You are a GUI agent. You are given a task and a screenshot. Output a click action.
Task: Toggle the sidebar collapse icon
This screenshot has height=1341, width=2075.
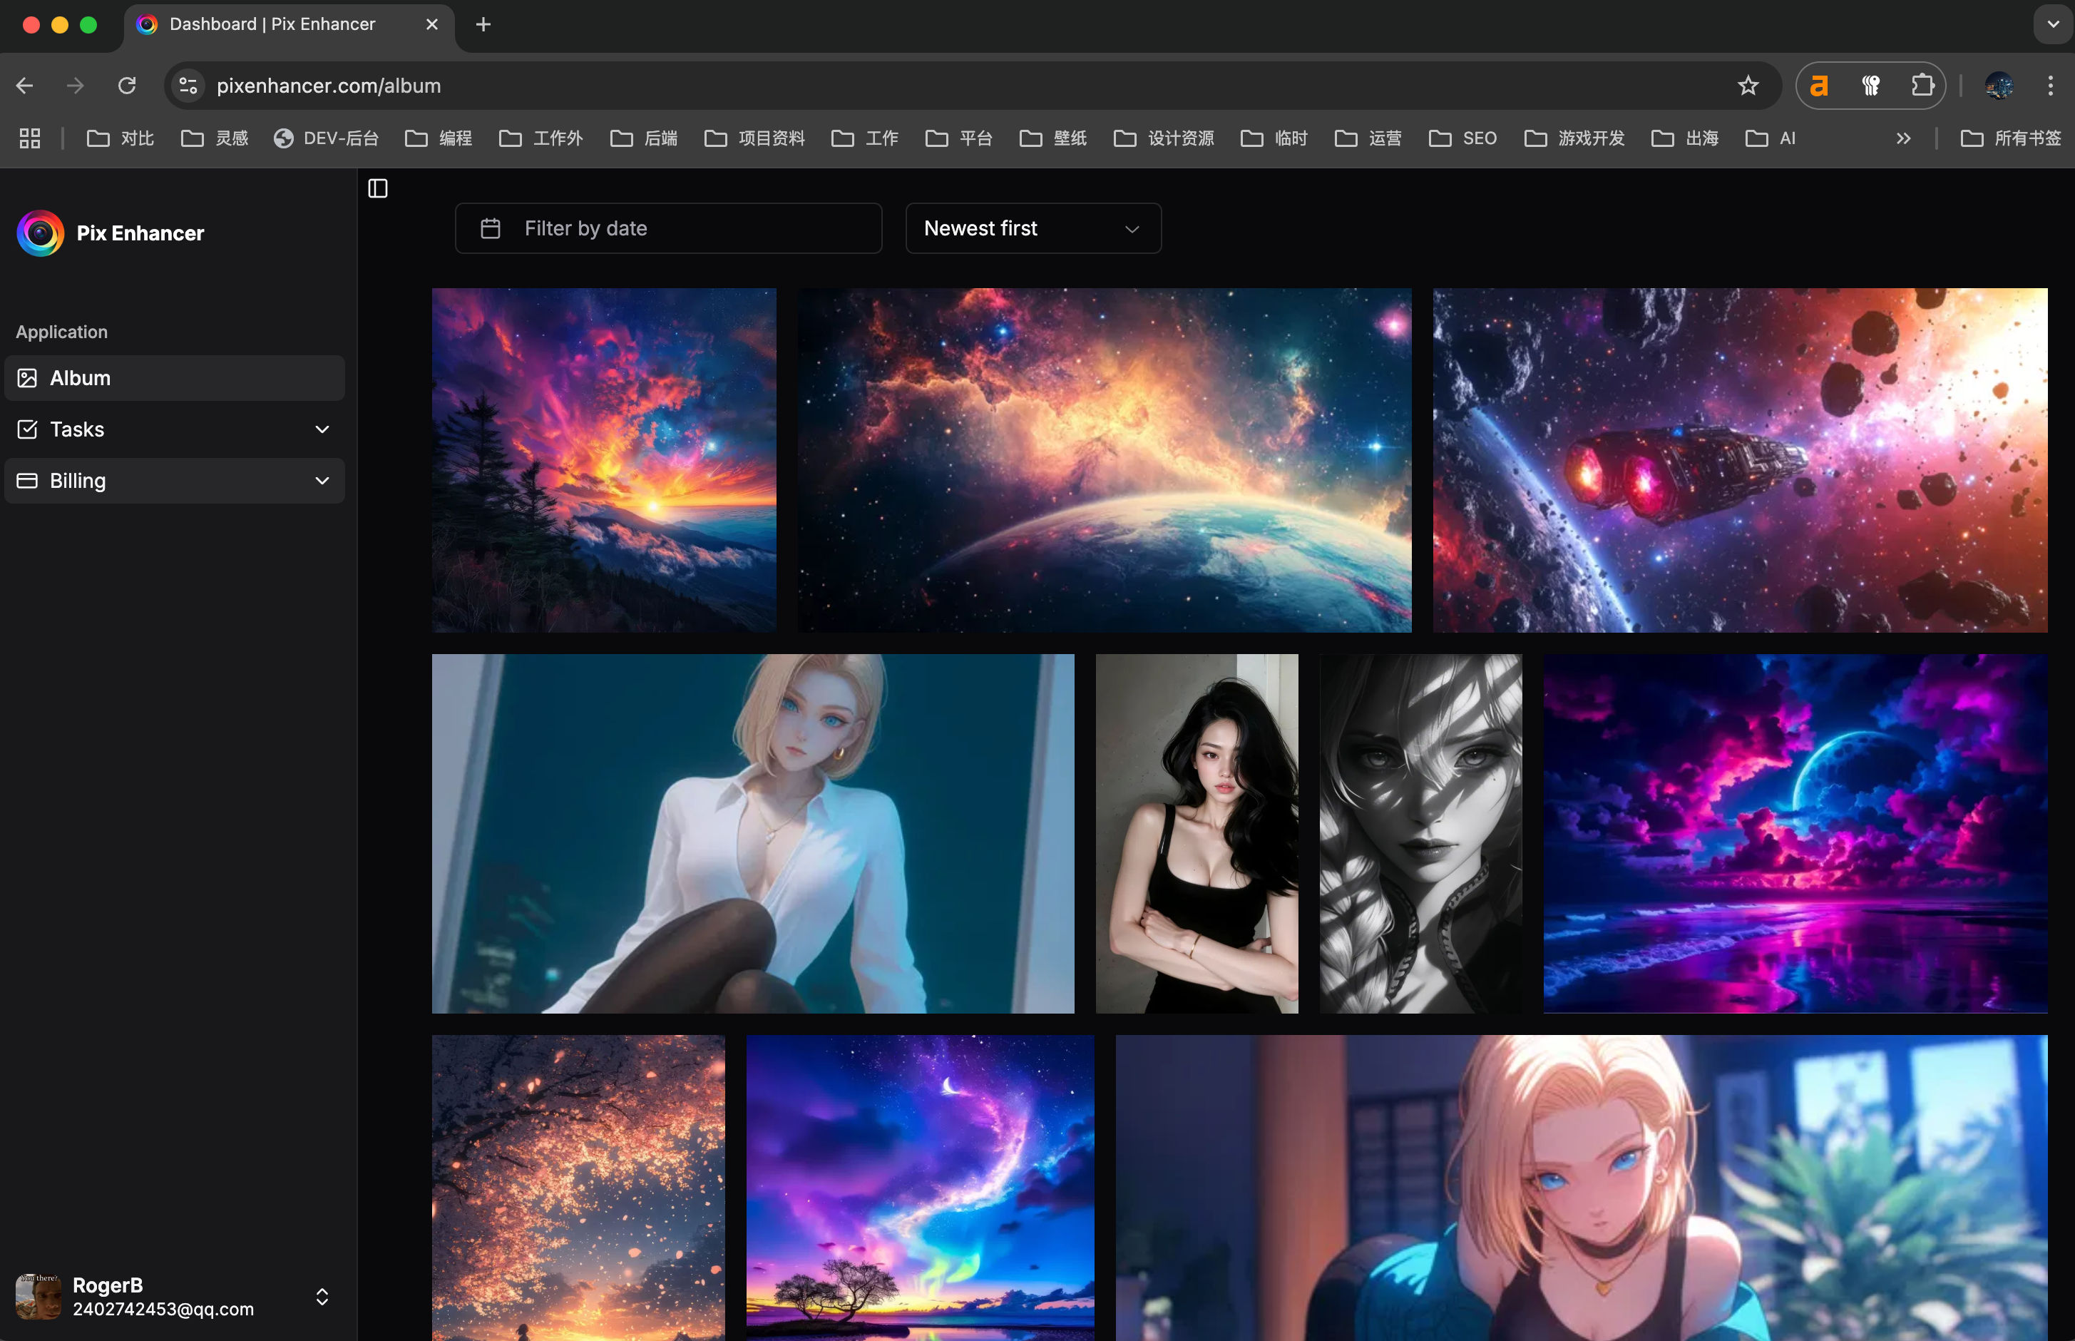point(378,188)
